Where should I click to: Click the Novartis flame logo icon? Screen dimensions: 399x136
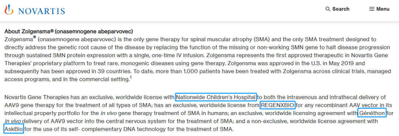(x=9, y=9)
